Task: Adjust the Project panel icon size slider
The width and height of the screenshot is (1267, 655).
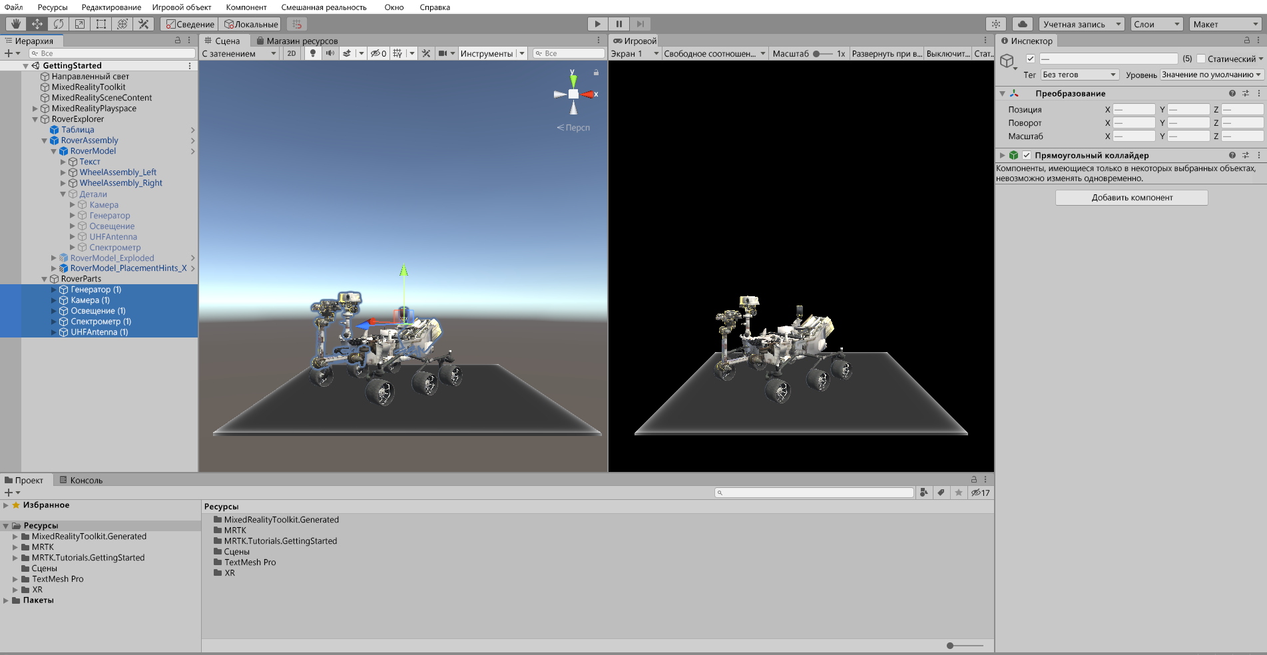Action: 965,646
